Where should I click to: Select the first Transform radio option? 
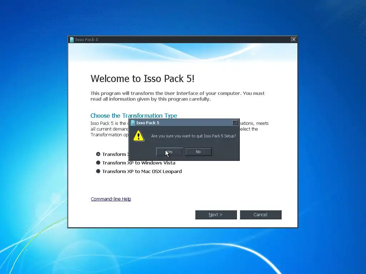pyautogui.click(x=98, y=154)
